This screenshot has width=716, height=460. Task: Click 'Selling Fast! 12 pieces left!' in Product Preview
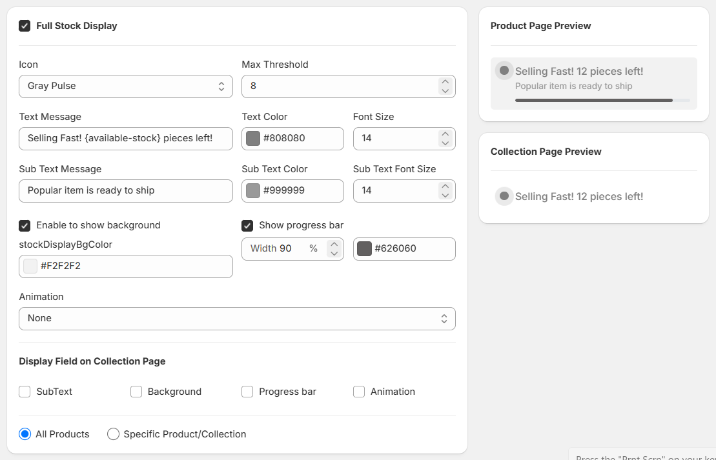579,71
